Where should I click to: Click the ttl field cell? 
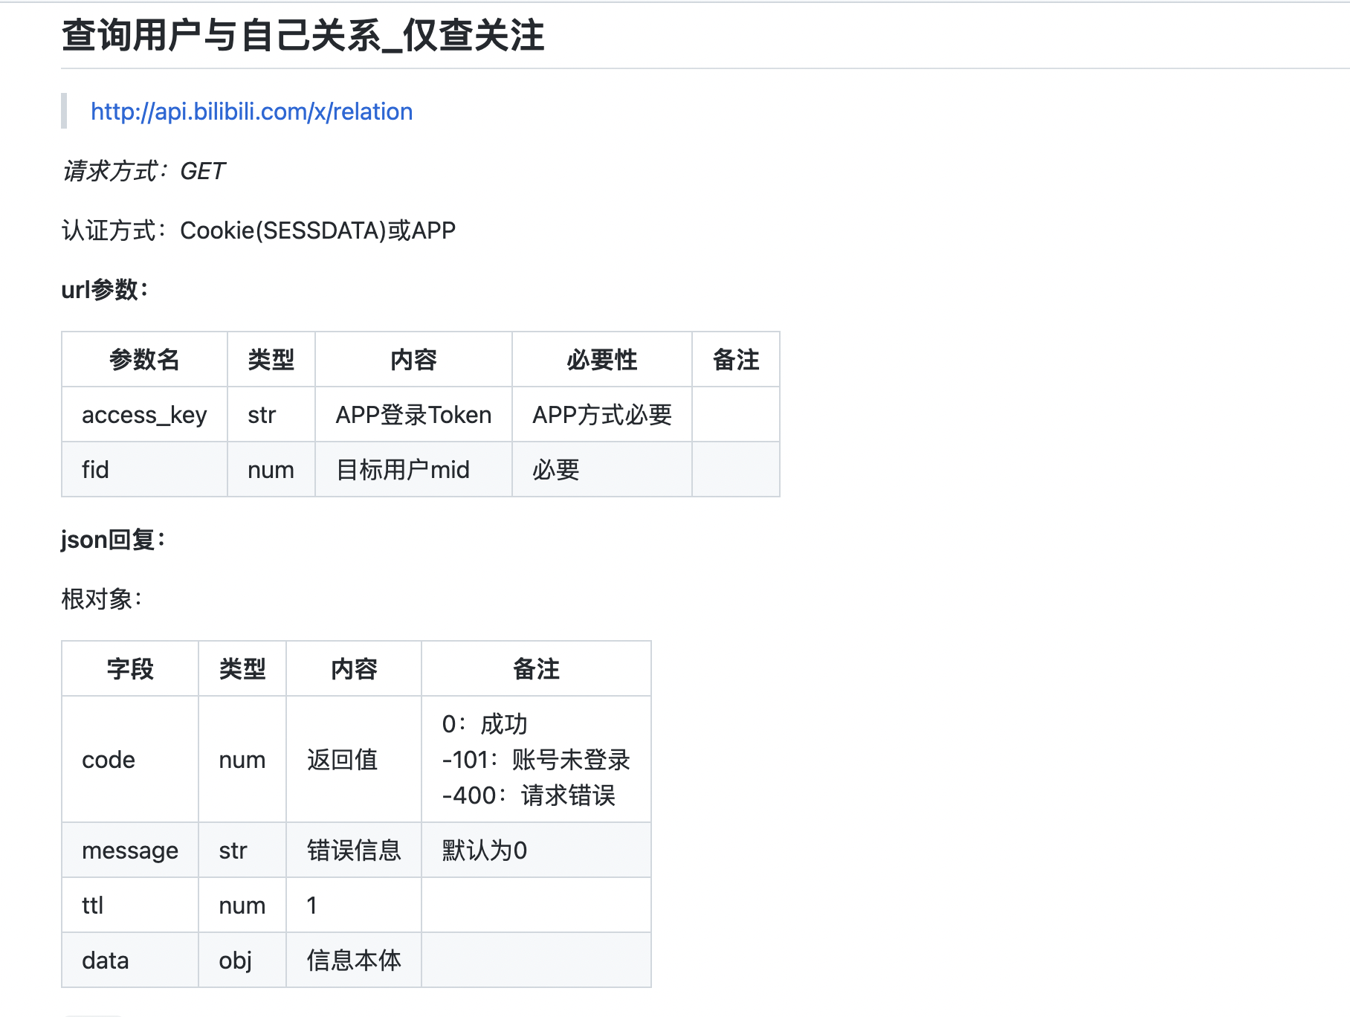tap(91, 905)
